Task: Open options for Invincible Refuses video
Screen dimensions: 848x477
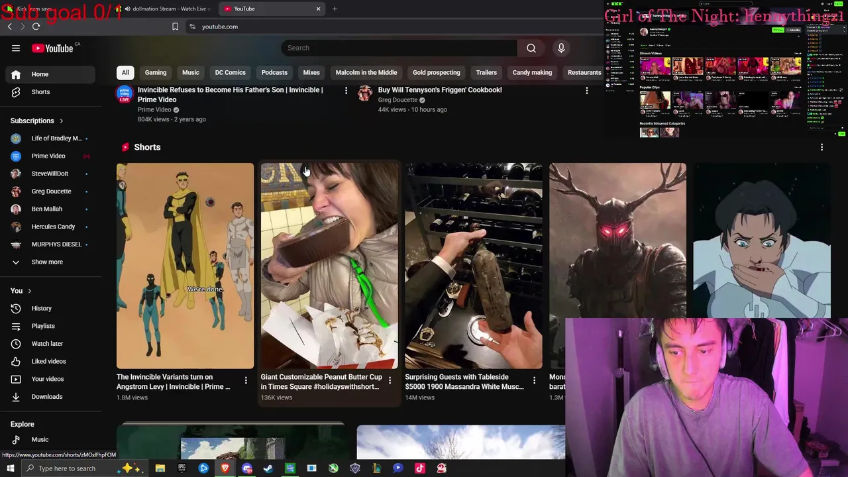Action: tap(346, 90)
